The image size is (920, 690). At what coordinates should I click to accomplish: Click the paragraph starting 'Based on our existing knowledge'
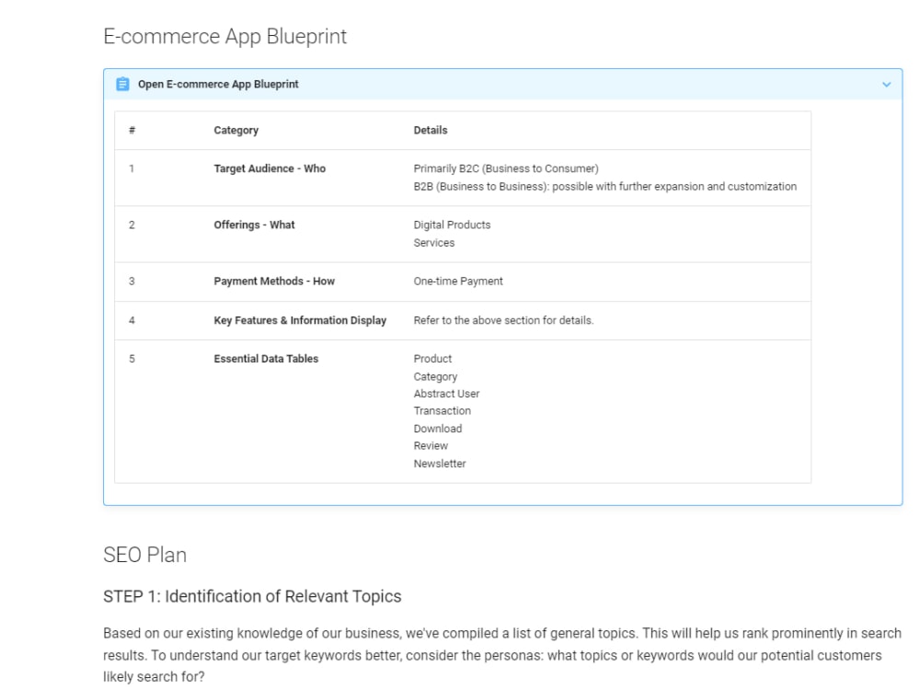tap(502, 655)
